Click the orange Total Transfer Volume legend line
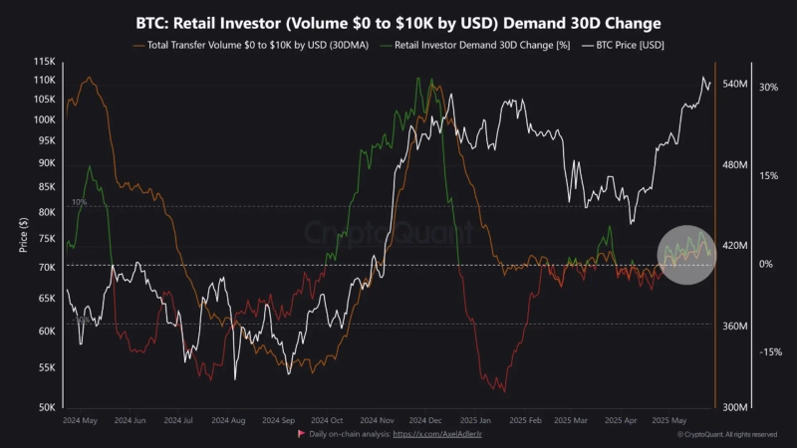Viewport: 797px width, 448px height. (138, 46)
